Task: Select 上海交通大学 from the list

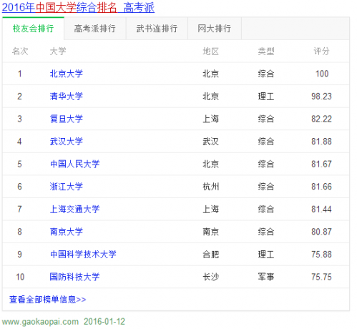Action: click(x=75, y=210)
